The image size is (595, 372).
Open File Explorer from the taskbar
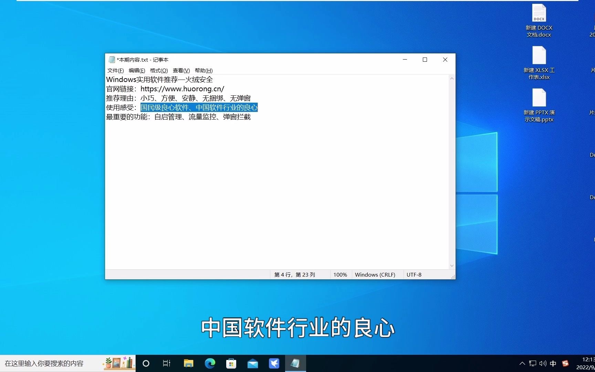click(x=188, y=363)
